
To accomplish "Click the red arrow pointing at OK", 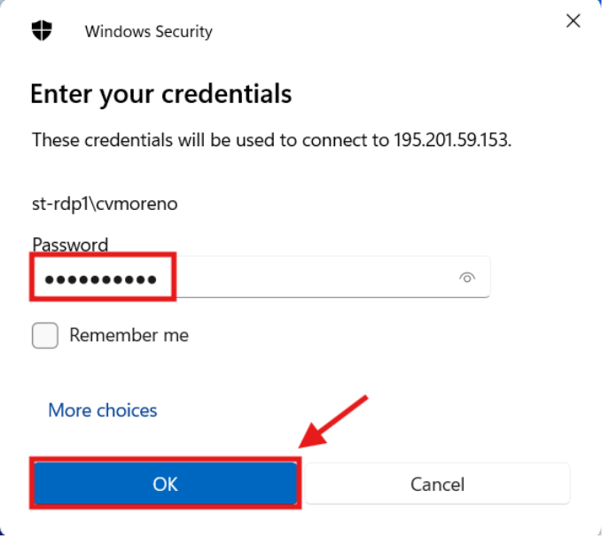I will 333,424.
